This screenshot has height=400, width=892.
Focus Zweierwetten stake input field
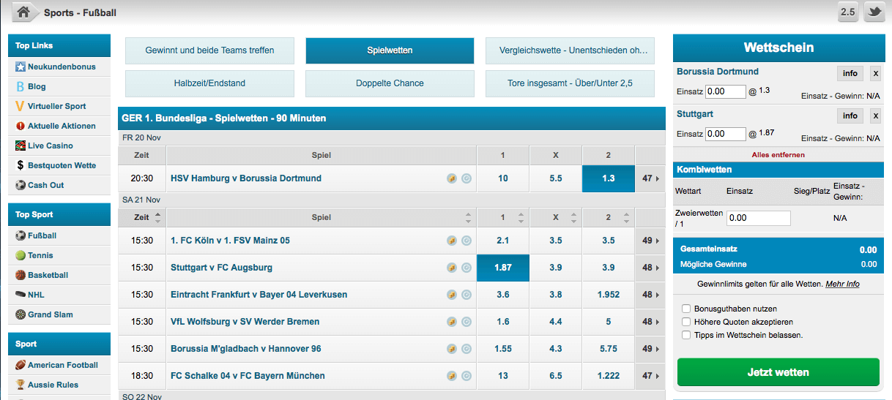tap(759, 218)
